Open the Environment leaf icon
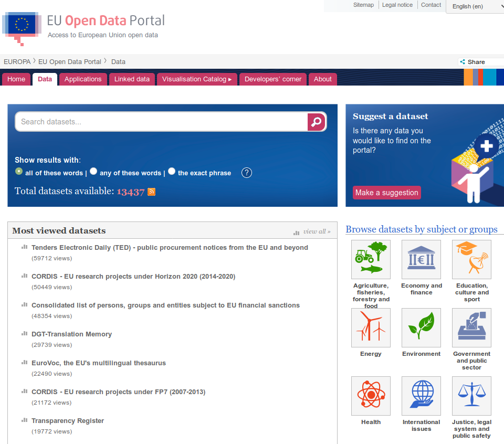The image size is (504, 444). pyautogui.click(x=421, y=327)
